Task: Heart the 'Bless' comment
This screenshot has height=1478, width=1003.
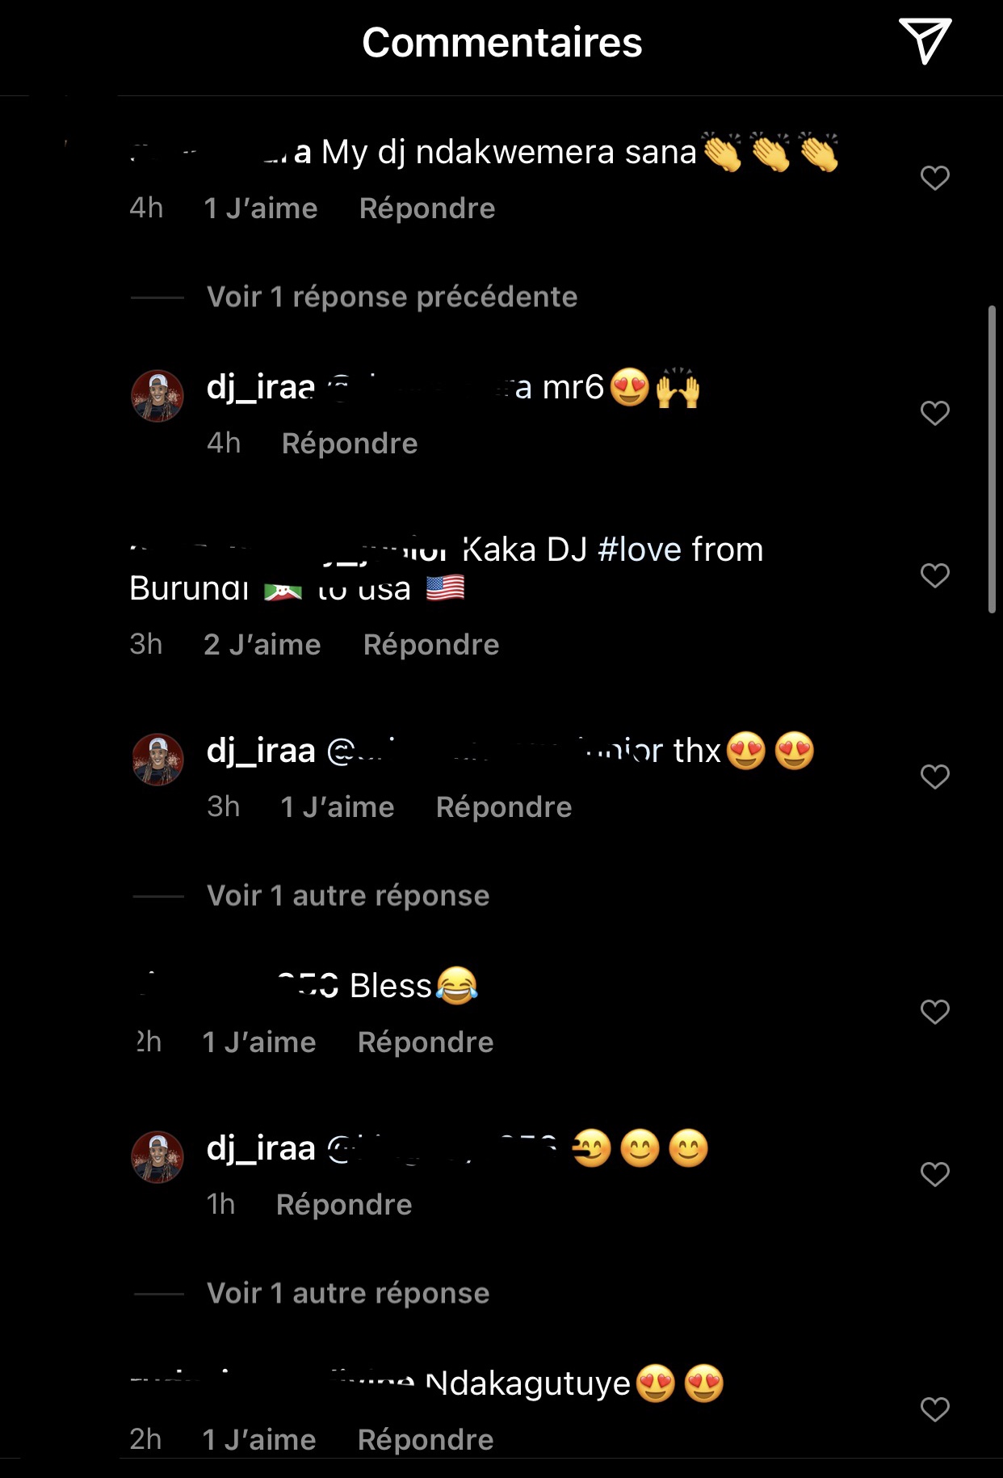Action: [934, 1012]
